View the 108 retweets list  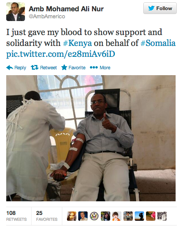tap(16, 216)
